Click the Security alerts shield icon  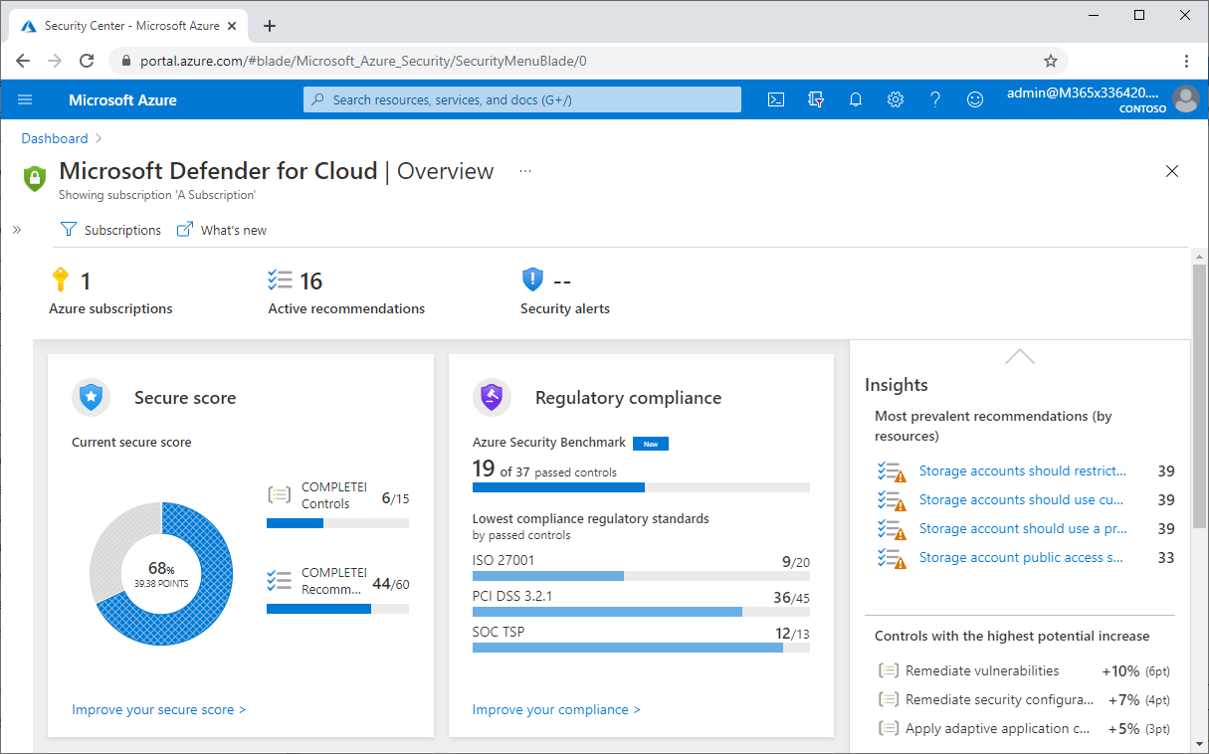(532, 280)
